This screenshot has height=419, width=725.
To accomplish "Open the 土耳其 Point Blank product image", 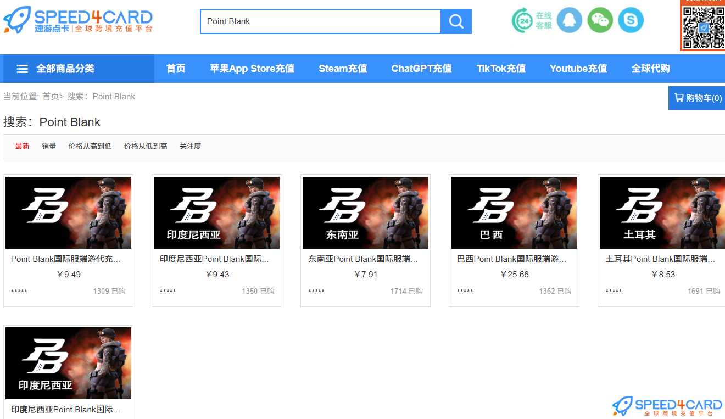I will [x=662, y=213].
